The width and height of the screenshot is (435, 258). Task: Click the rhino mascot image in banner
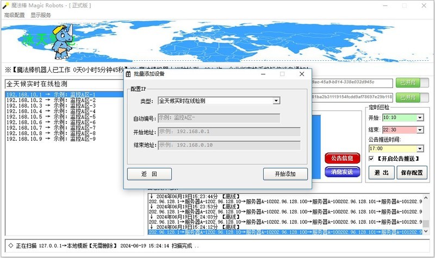[x=63, y=41]
